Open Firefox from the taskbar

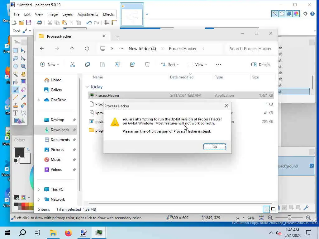pyautogui.click(x=68, y=233)
